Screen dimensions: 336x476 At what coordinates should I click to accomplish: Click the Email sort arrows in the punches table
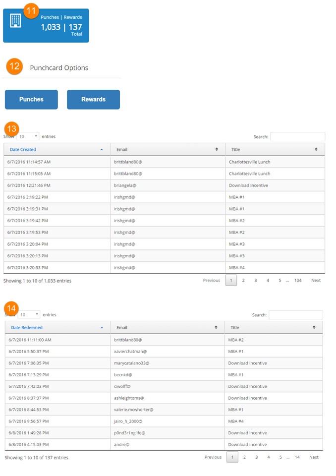[217, 149]
